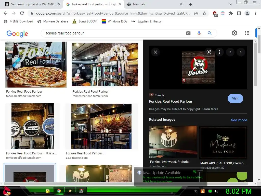Screen dimensions: 261x196
Task: Click the large Forkies logo preview image
Action: tap(198, 67)
